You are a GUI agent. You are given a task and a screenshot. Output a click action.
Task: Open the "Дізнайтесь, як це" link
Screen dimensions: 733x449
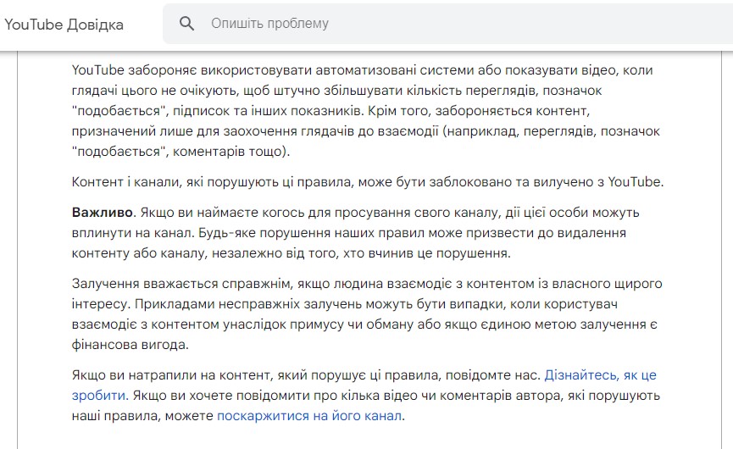click(600, 375)
